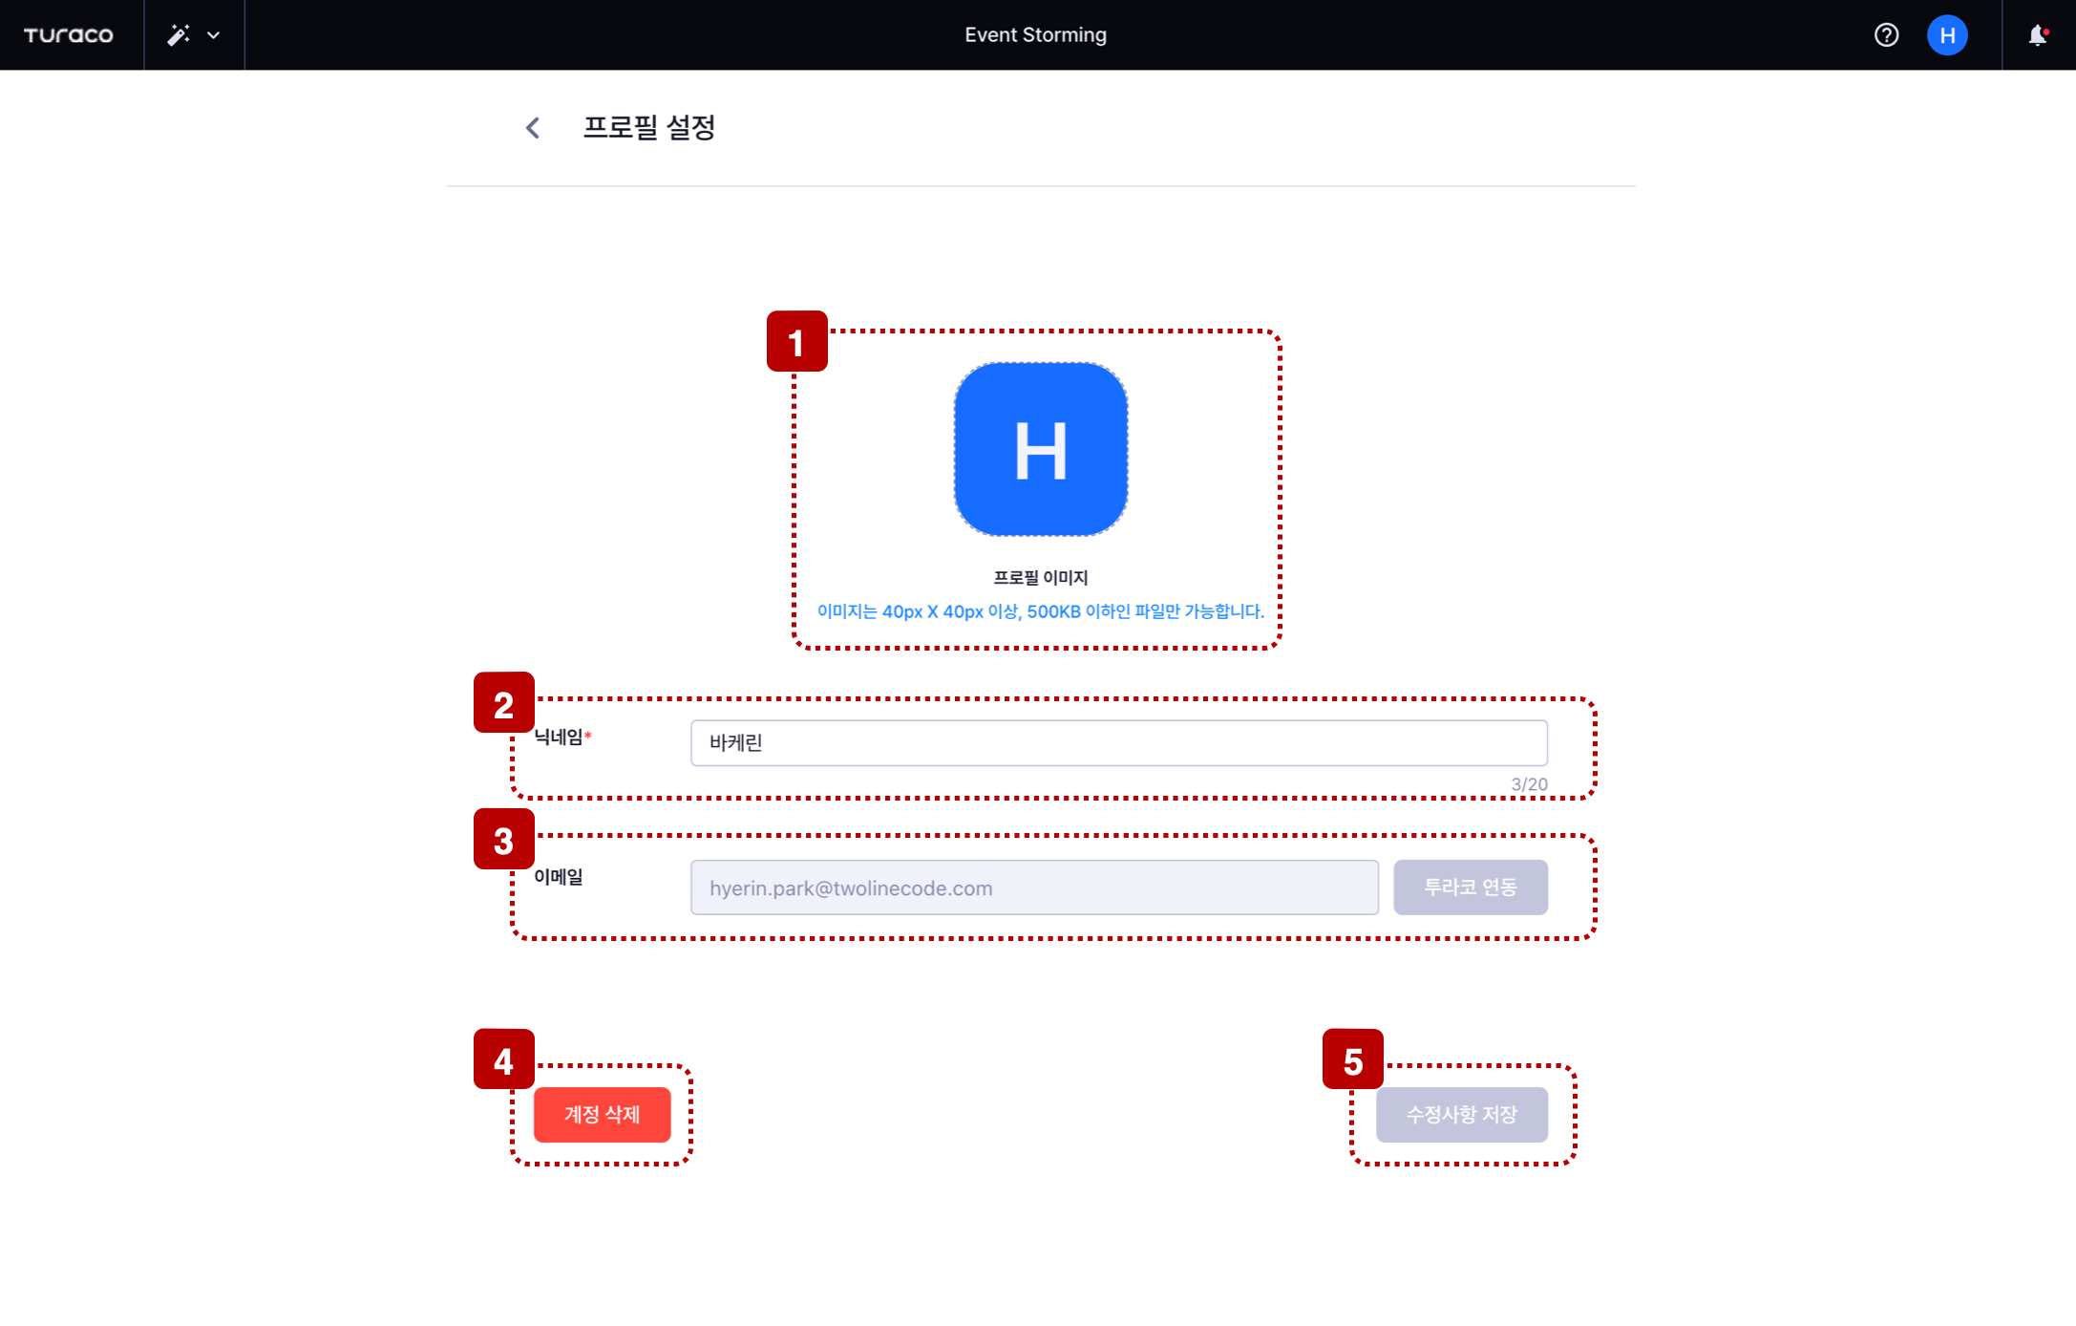
Task: Click the 3/20 character counter
Action: (x=1529, y=784)
